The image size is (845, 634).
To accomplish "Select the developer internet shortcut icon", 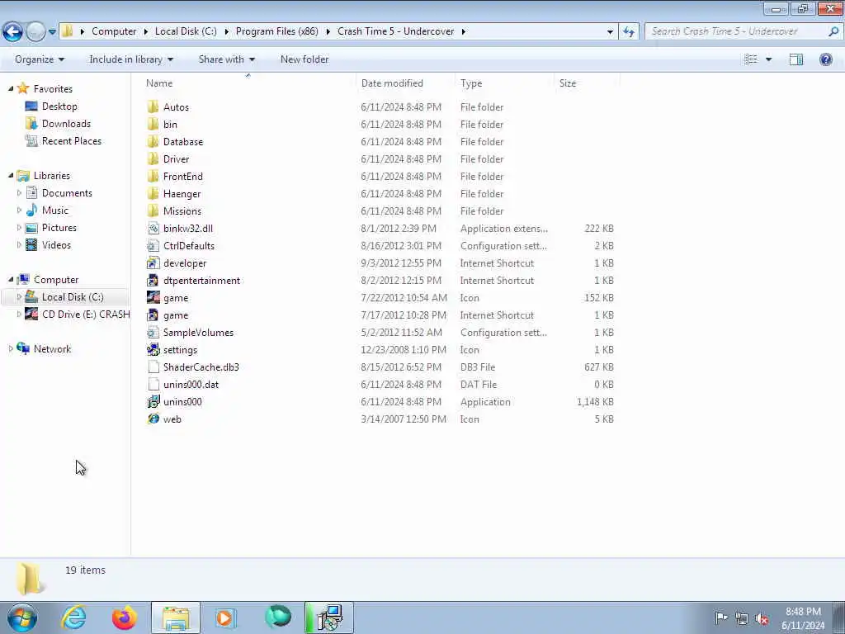I will (153, 263).
